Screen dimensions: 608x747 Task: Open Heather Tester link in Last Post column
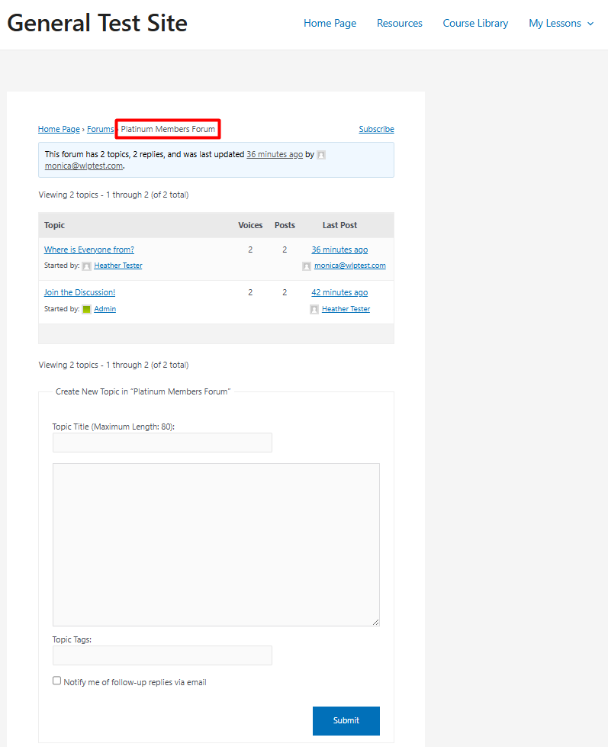click(x=346, y=309)
